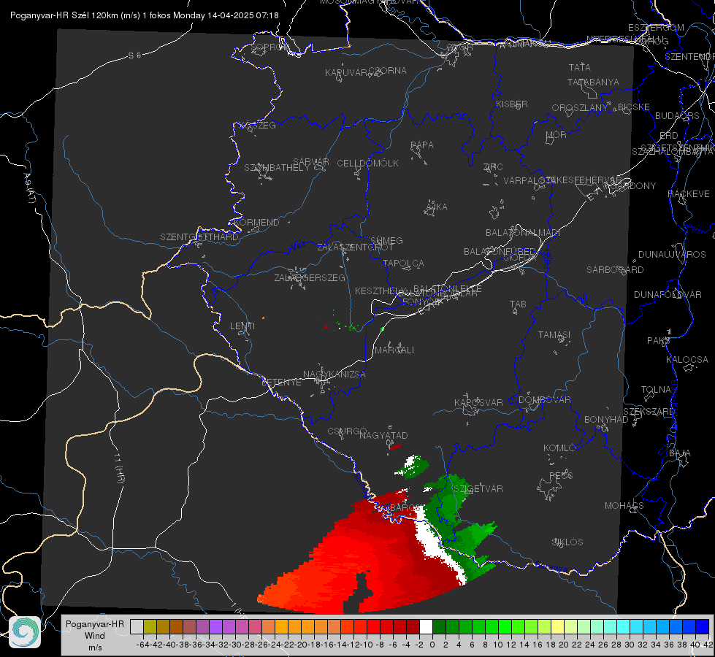Screen dimensions: 715x657
Task: Click the LENTI town label
Action: pos(242,326)
